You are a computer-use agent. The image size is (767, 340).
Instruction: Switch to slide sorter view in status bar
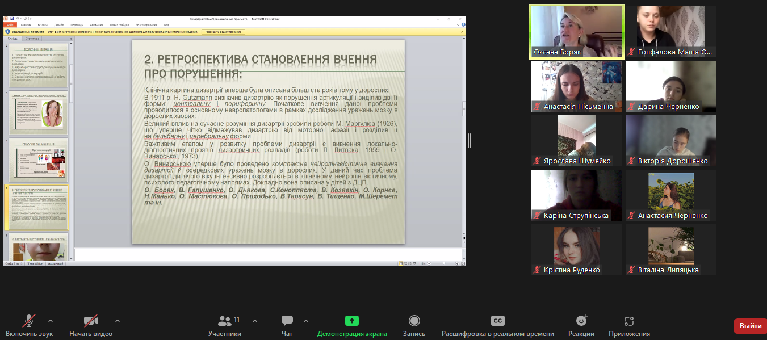405,263
